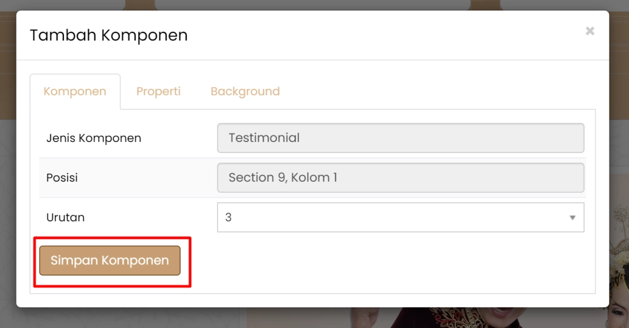Click the Jenis Komponen label
Screen dimensions: 629x328
coord(94,138)
